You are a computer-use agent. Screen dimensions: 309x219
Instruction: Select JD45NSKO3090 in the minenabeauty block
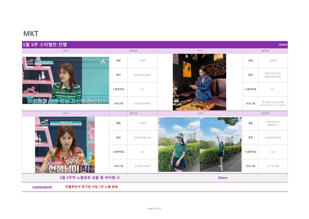point(273,138)
